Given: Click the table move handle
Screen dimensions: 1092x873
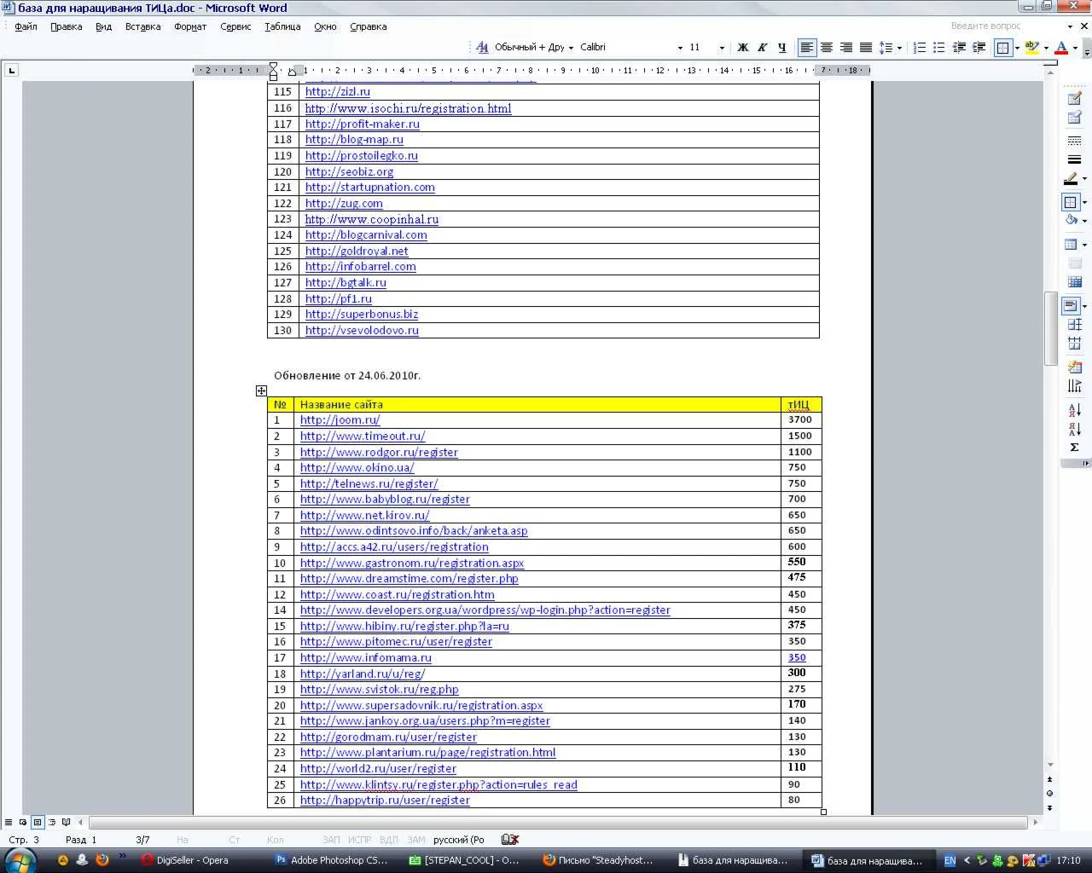Looking at the screenshot, I should coord(261,390).
